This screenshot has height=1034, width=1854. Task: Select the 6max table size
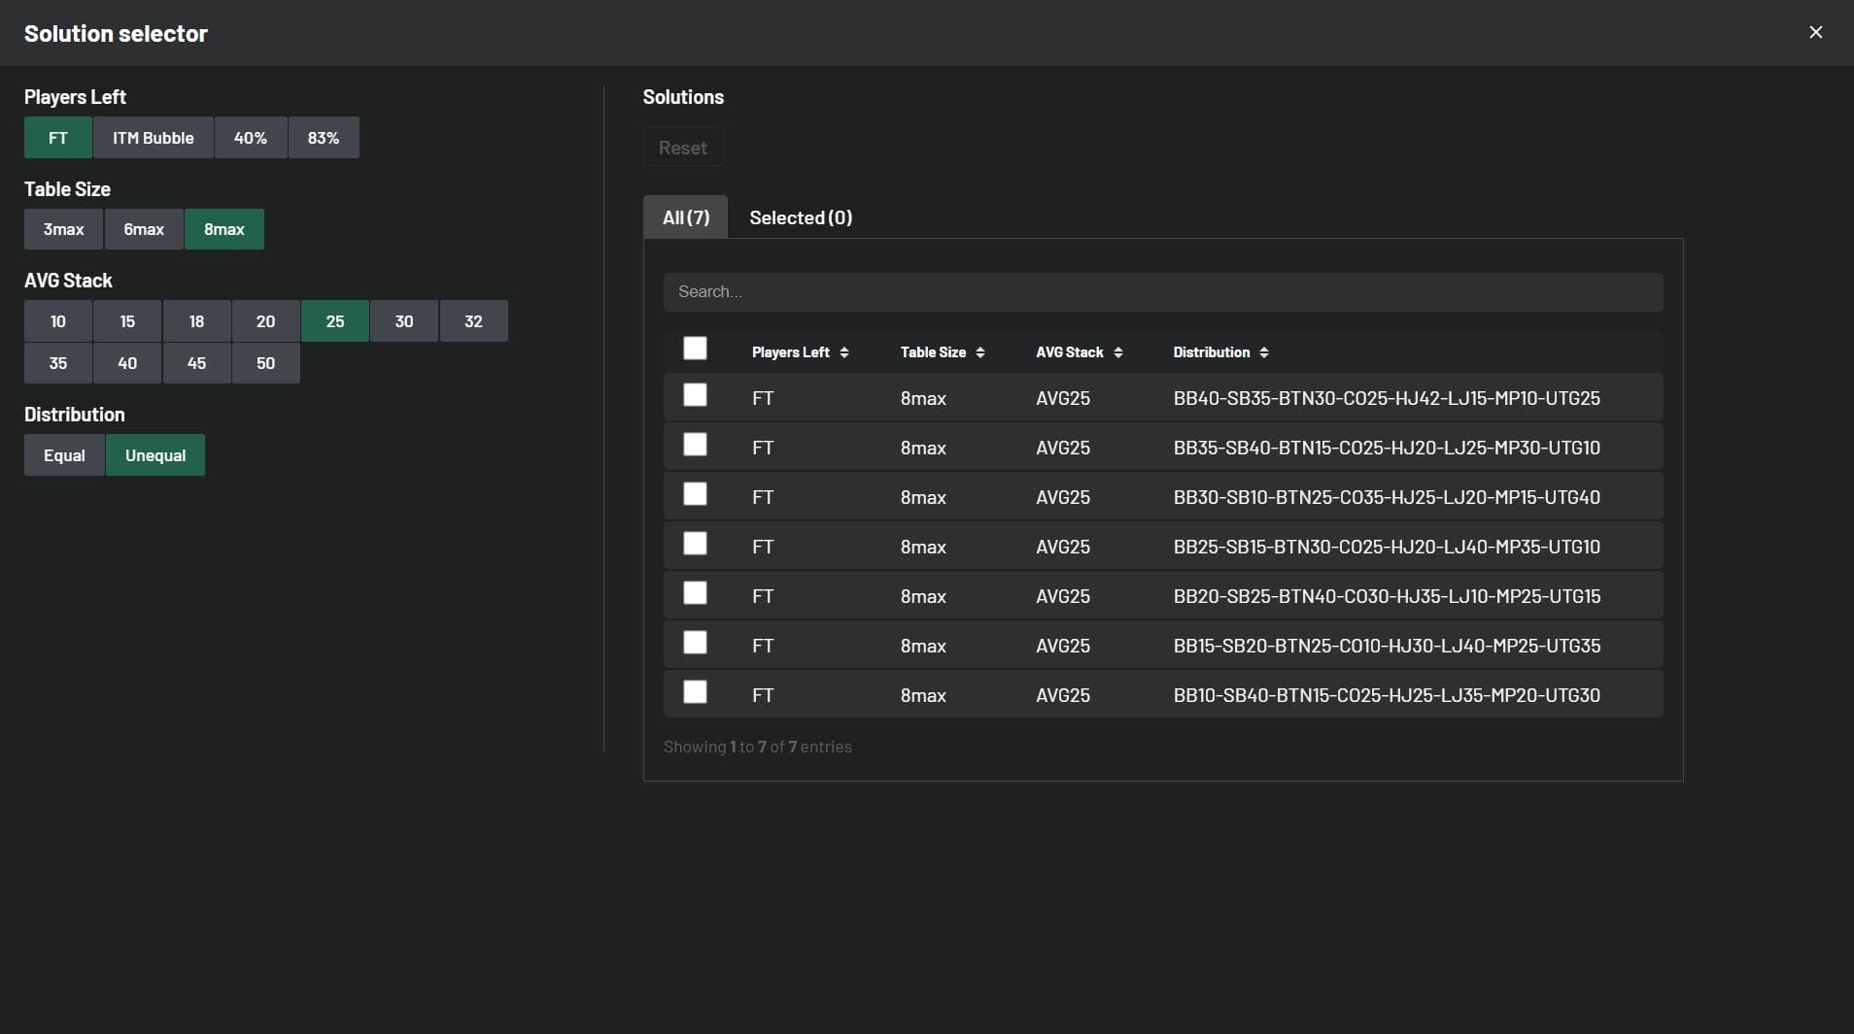click(144, 229)
